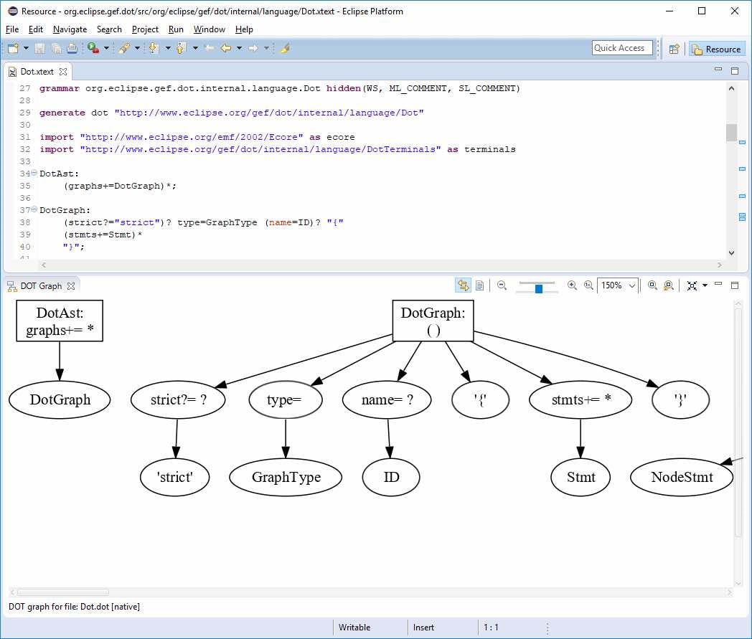
Task: Open the Search dialog from the toolbar
Action: coord(122,48)
